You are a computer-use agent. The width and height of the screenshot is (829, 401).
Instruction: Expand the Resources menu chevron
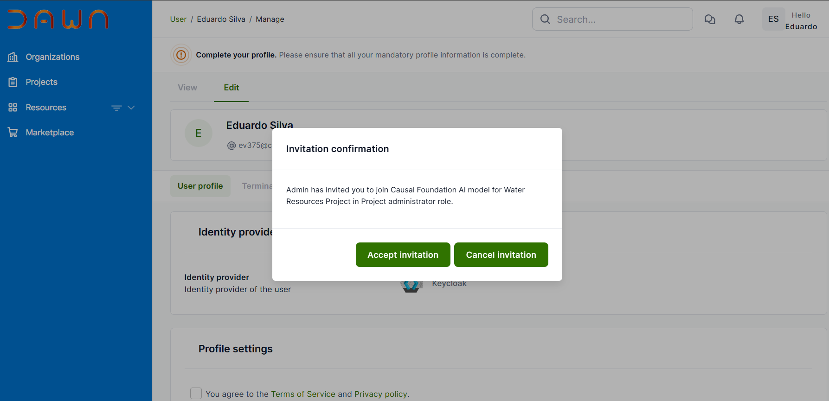click(x=131, y=108)
